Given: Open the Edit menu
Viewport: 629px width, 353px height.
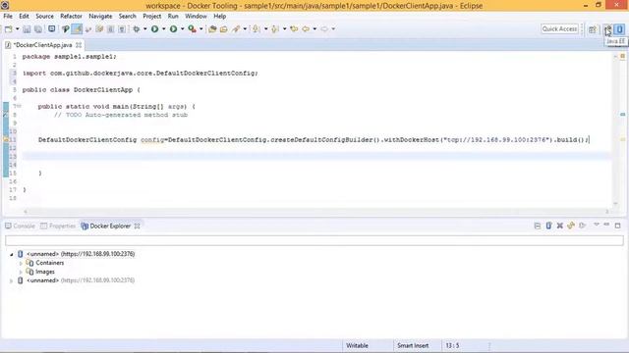Looking at the screenshot, I should tap(24, 16).
